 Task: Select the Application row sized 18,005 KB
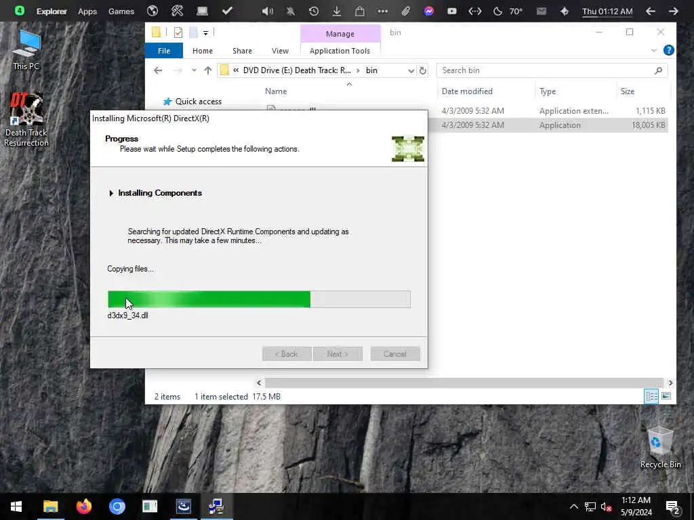548,125
